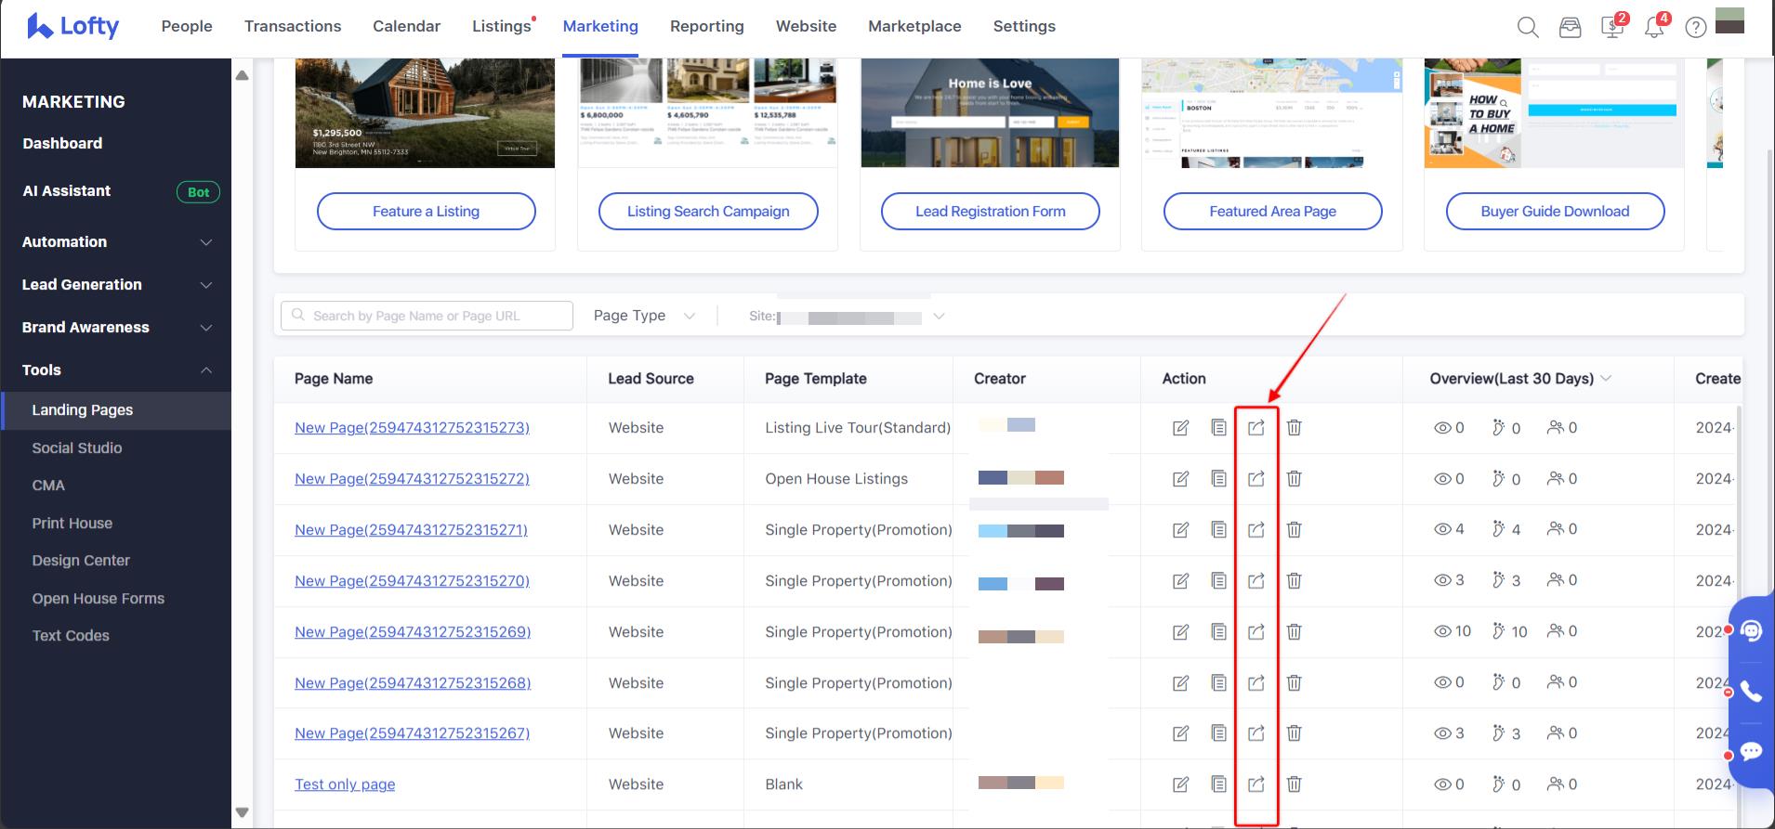The height and width of the screenshot is (829, 1775).
Task: Share the New Page(259474312752315273) landing page
Action: [x=1256, y=428]
